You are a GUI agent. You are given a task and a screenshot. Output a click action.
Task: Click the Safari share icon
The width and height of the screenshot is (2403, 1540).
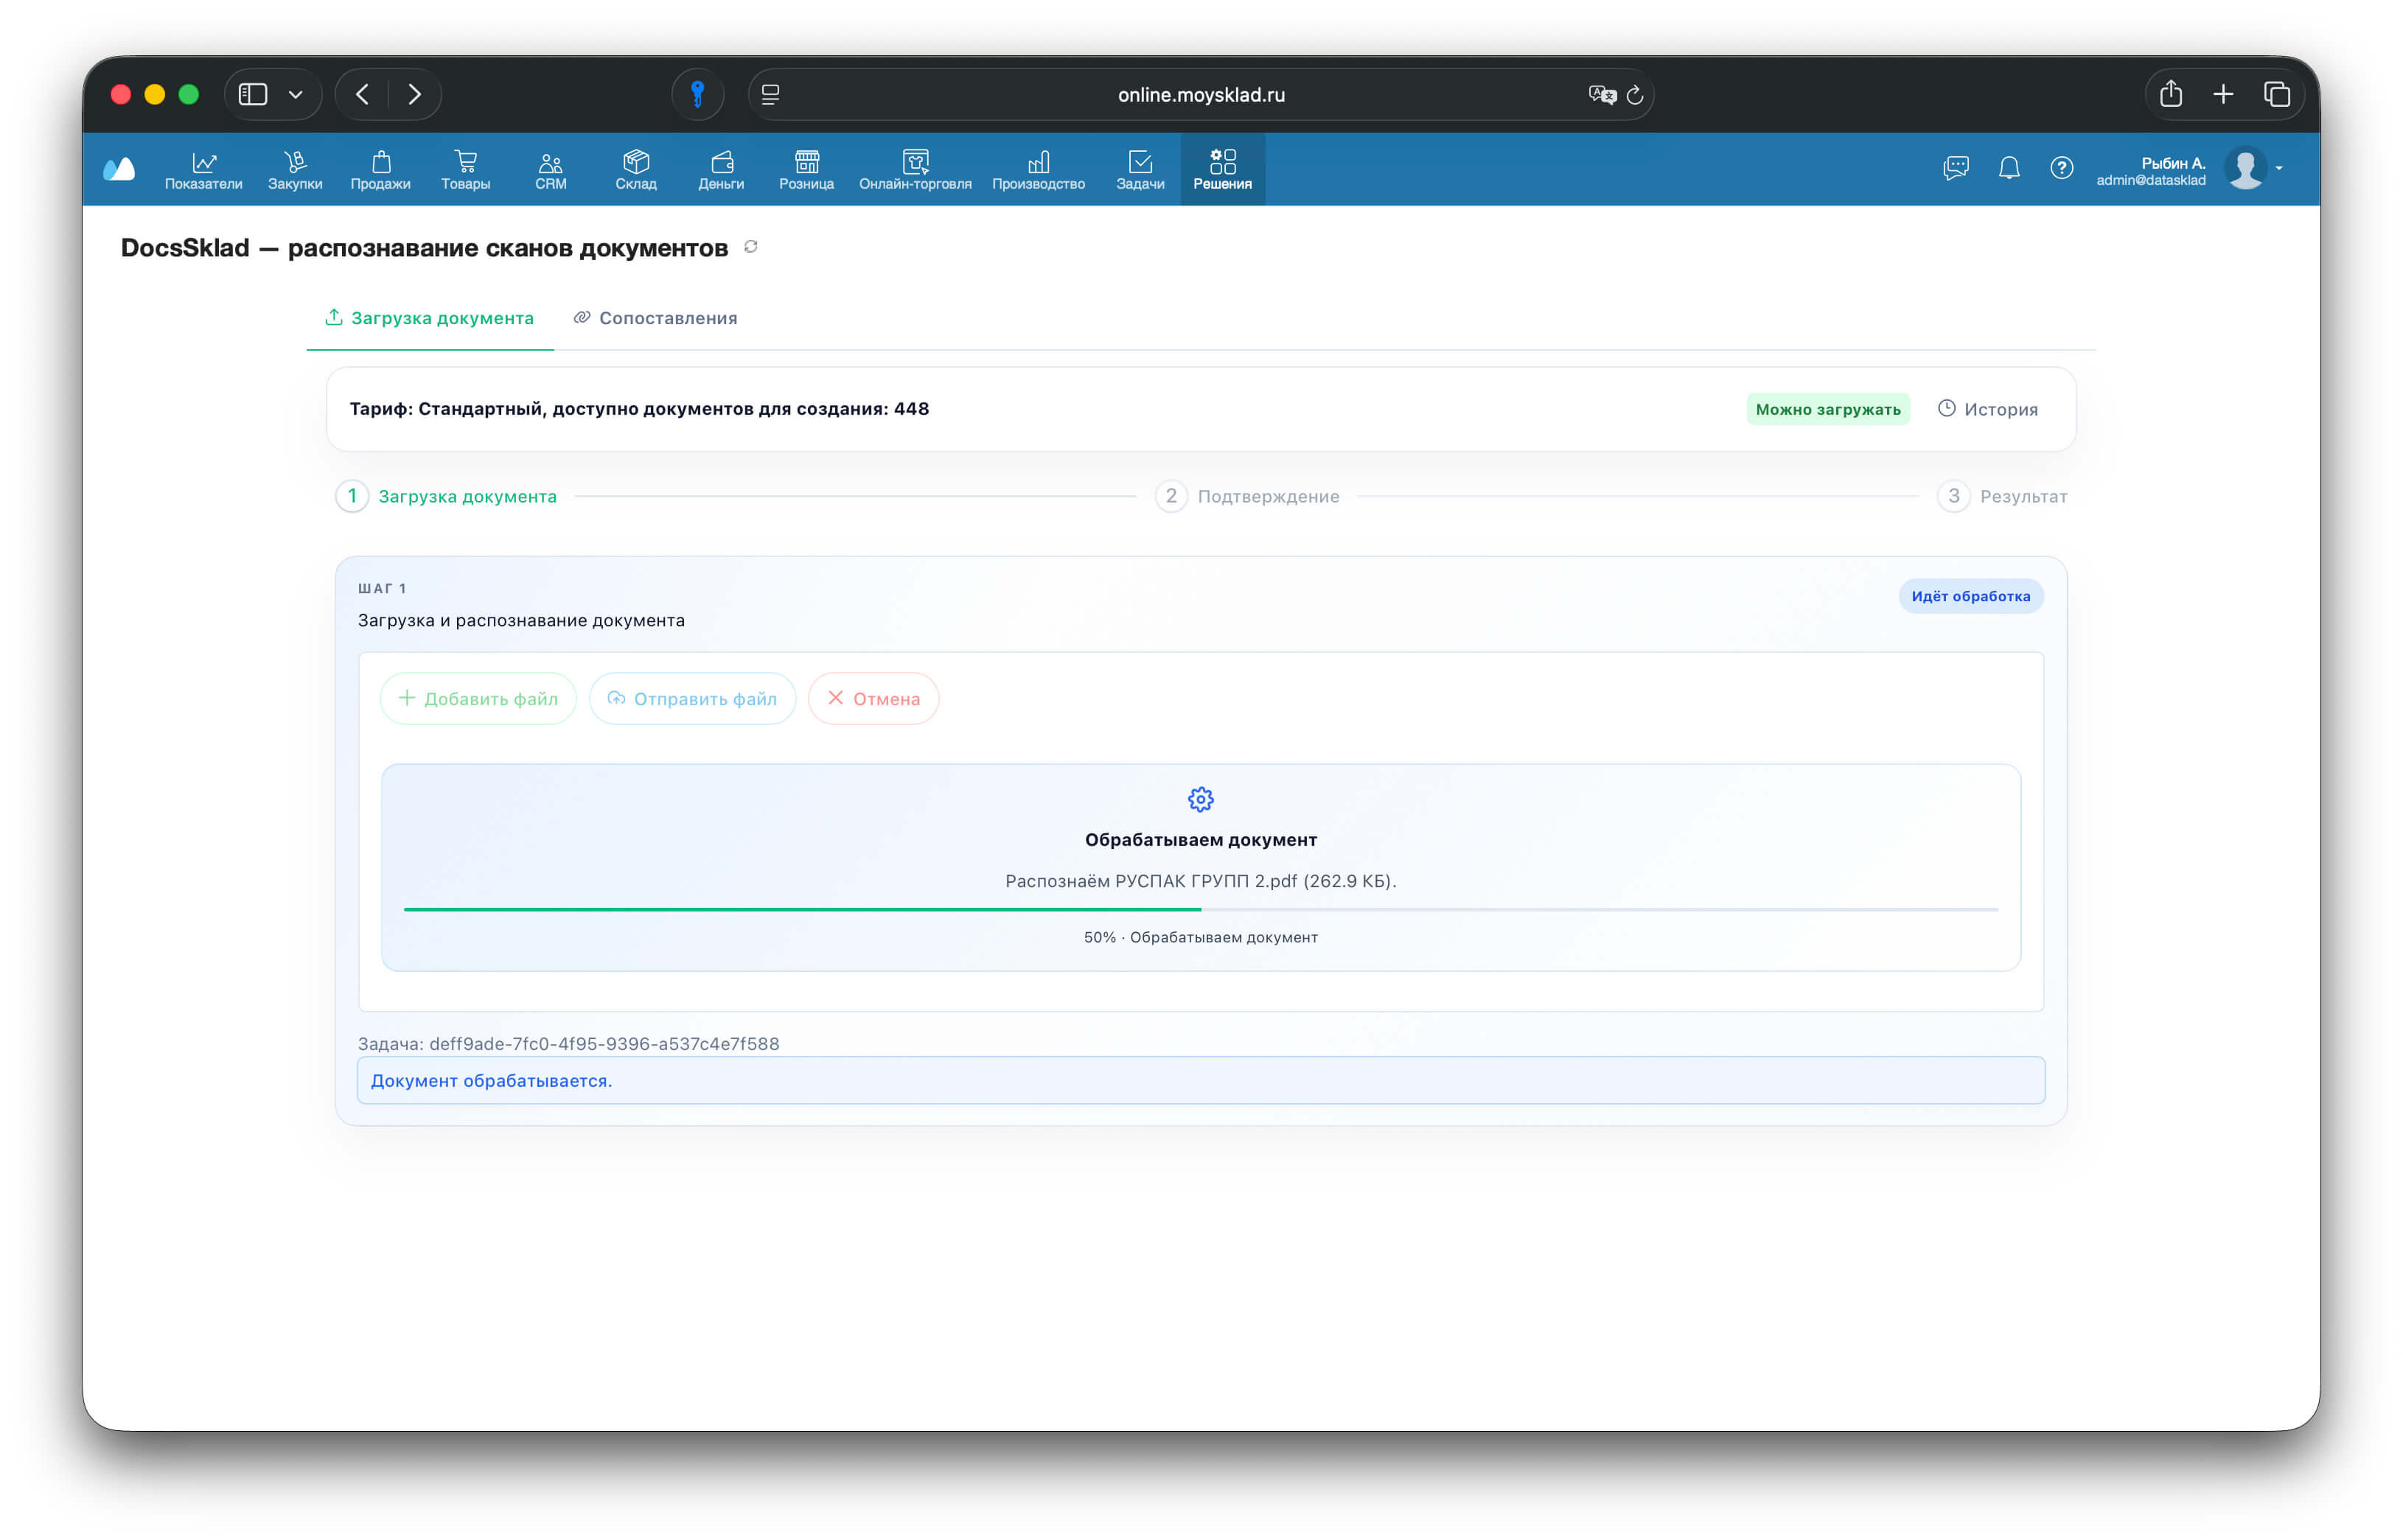(2170, 94)
